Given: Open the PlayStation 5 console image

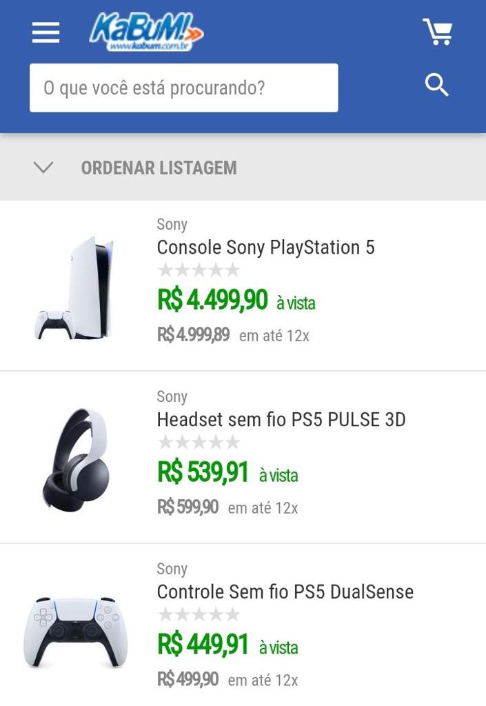Looking at the screenshot, I should (x=76, y=288).
